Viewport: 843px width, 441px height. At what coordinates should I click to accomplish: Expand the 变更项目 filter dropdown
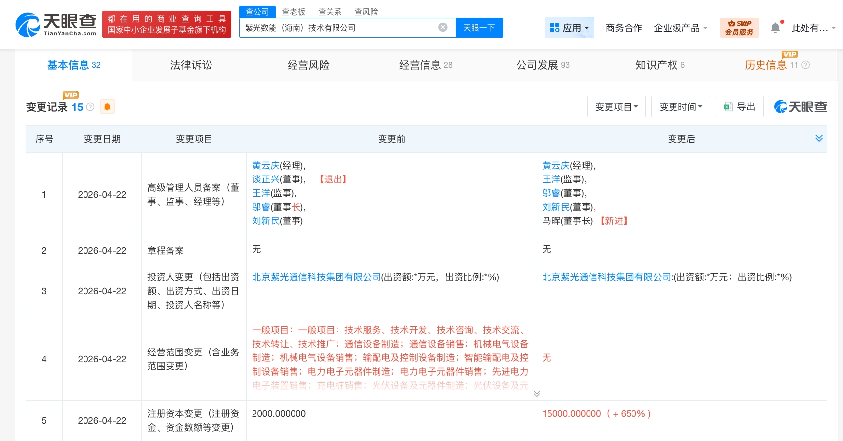click(616, 107)
